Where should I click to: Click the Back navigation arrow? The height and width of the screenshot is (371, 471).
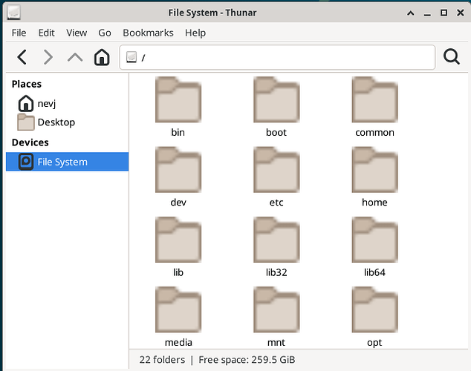[x=22, y=57]
